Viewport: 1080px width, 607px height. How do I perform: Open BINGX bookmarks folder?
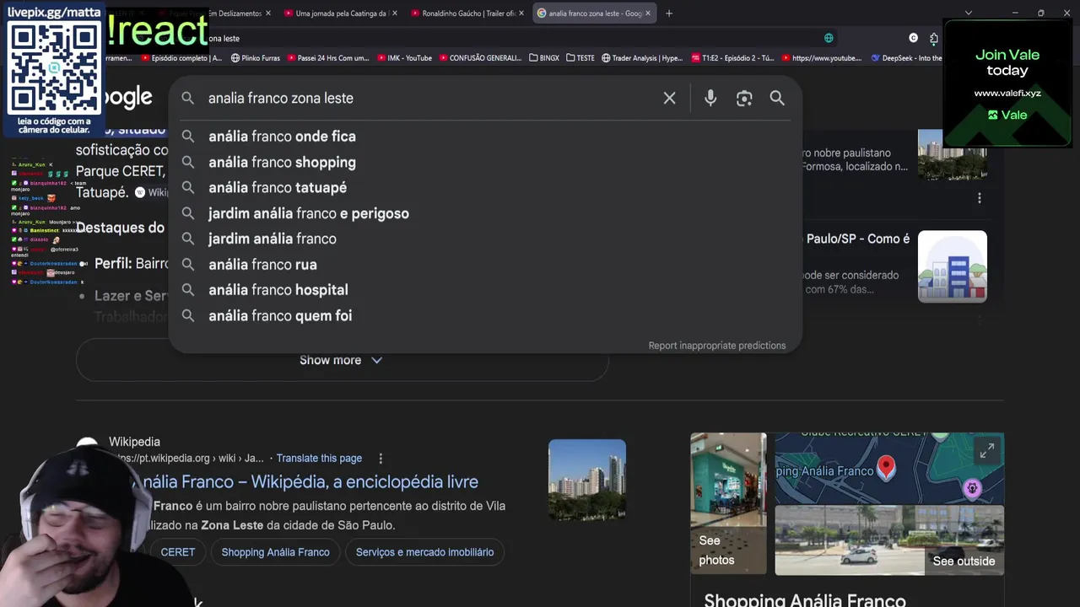544,58
